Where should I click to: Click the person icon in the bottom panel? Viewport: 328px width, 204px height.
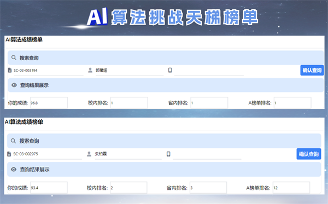tap(89, 154)
